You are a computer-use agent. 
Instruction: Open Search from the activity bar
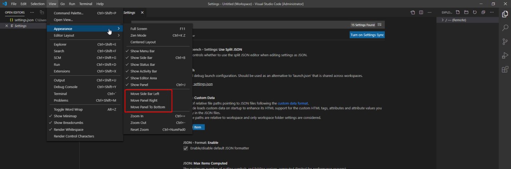505,28
